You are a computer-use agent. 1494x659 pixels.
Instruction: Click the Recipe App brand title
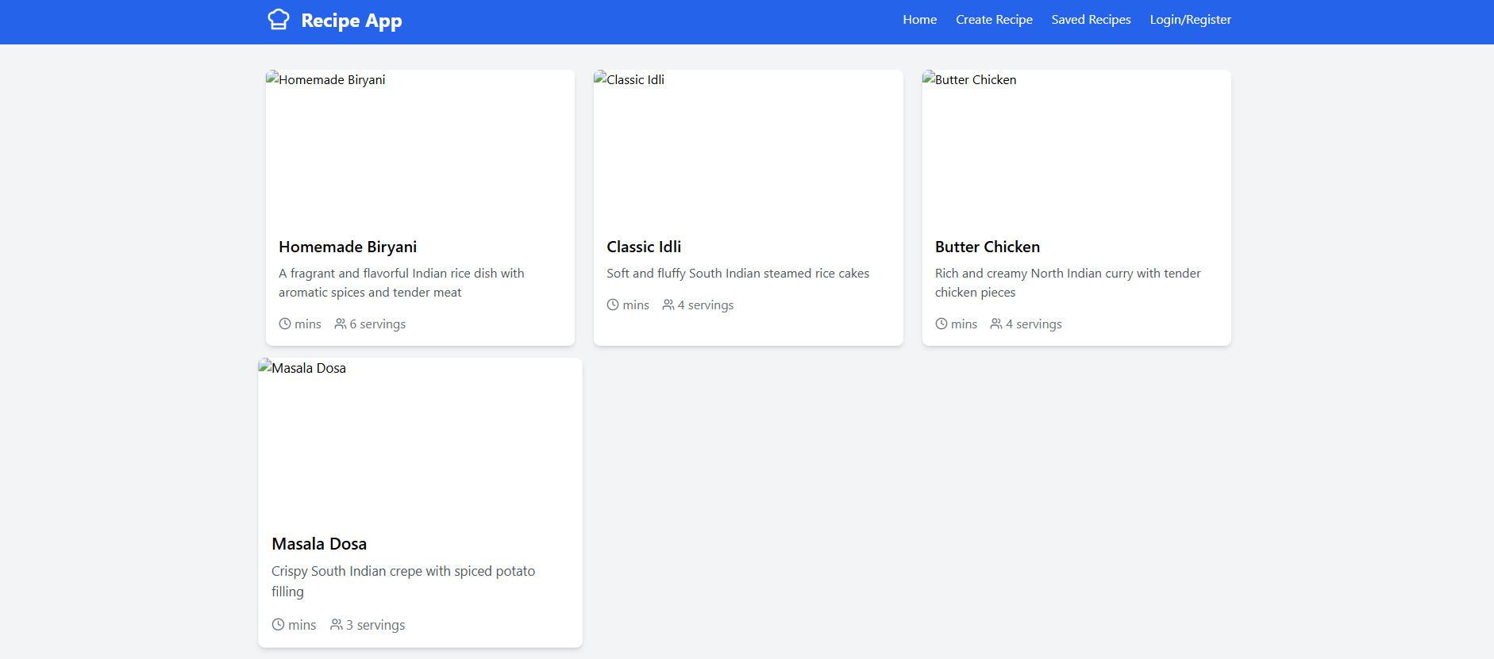click(x=350, y=20)
